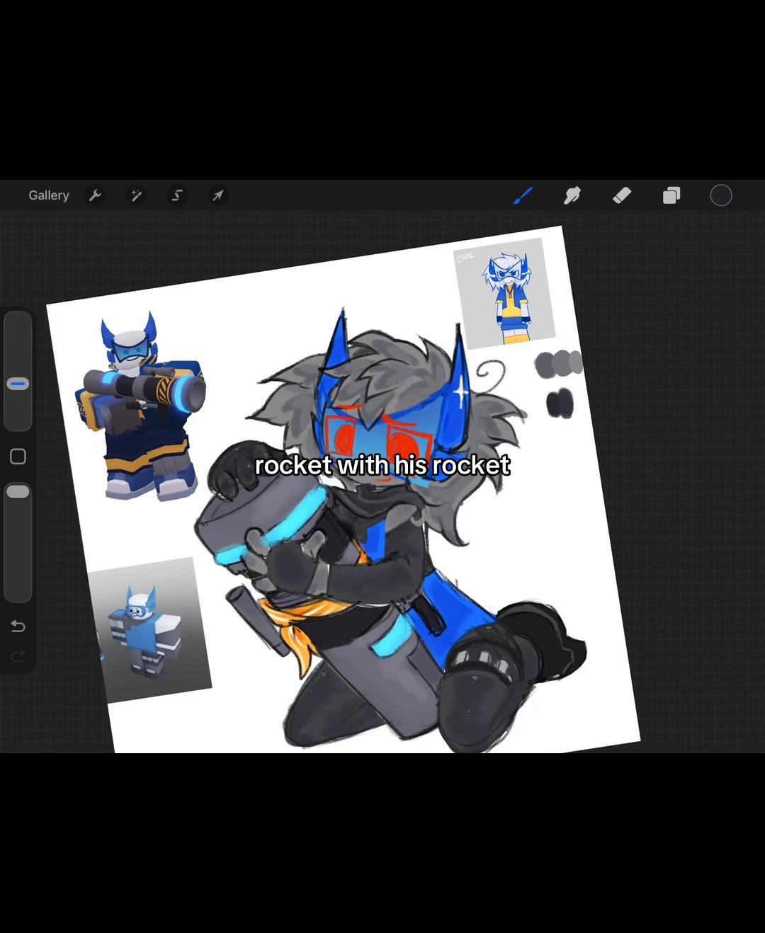Open the active color picker circle
765x933 pixels.
click(721, 195)
